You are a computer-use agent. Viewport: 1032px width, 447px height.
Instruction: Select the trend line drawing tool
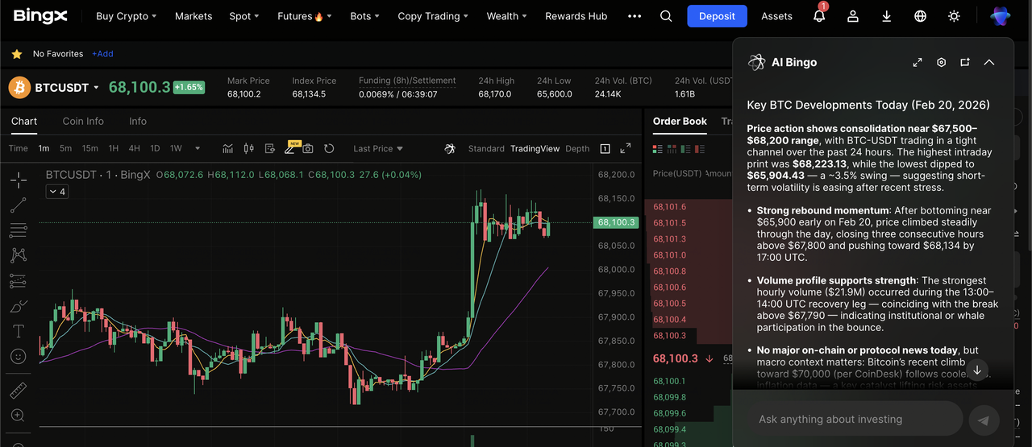[x=18, y=205]
